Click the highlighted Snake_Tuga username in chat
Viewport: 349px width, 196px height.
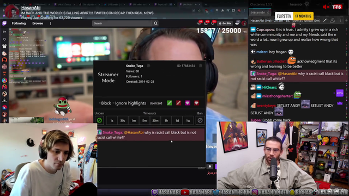click(x=266, y=74)
